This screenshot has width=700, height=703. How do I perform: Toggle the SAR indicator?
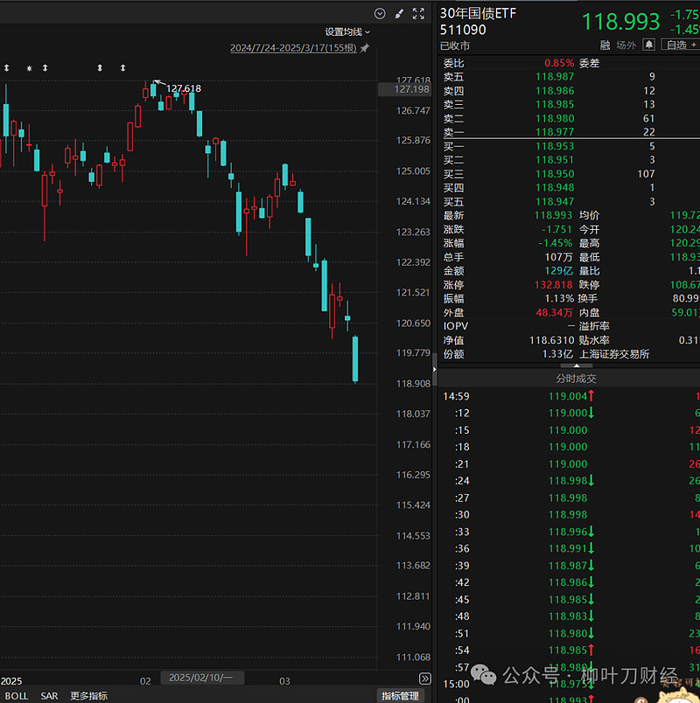click(x=48, y=694)
